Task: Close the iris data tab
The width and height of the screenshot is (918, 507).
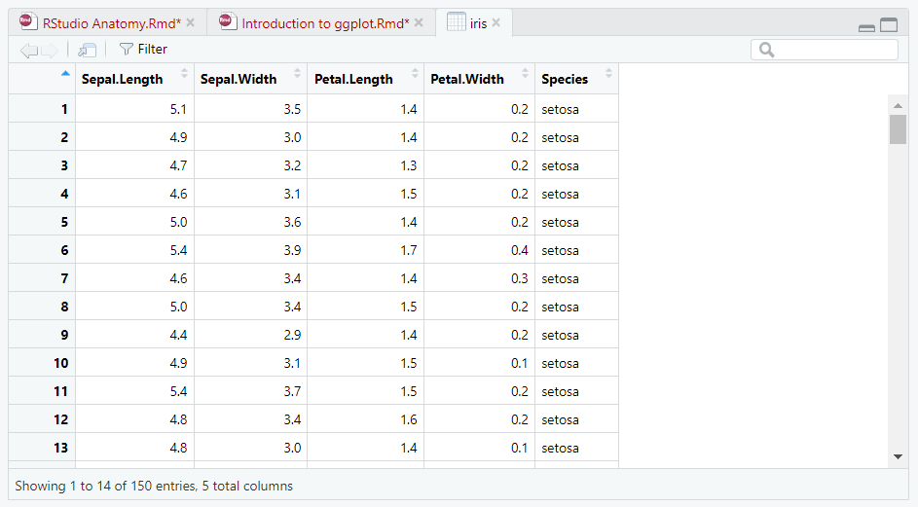Action: [x=496, y=22]
